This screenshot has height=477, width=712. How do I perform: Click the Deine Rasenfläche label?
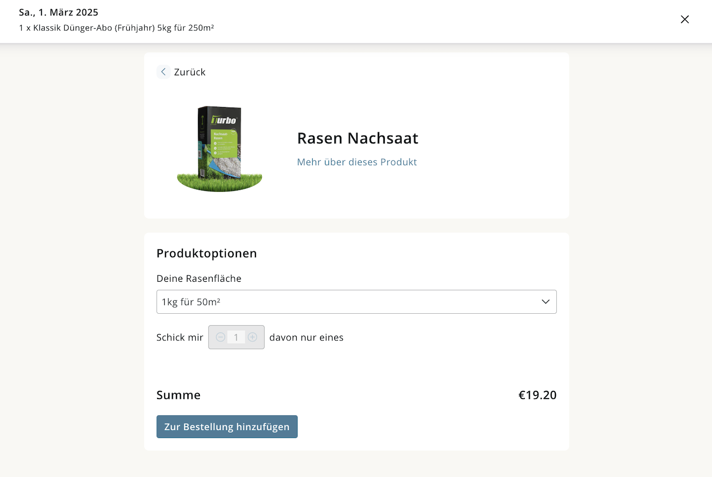click(199, 278)
